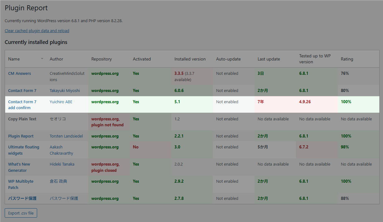The image size is (383, 222).
Task: Open Ultimate floating widgets plugin link
Action: pos(24,150)
